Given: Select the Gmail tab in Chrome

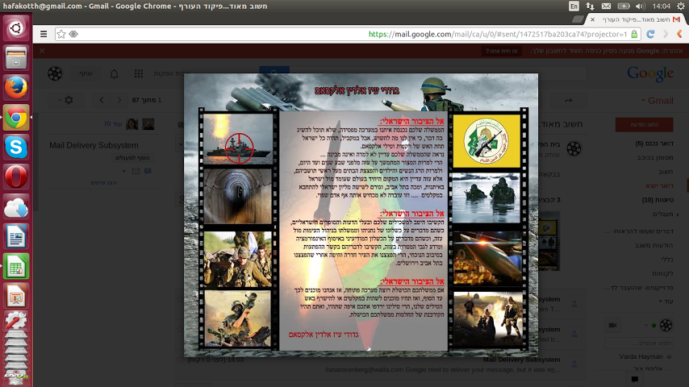Looking at the screenshot, I should [637, 20].
